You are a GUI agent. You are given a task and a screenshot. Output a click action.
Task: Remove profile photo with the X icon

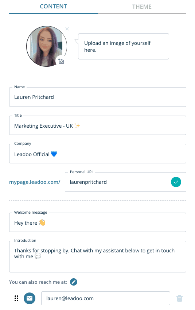[67, 29]
